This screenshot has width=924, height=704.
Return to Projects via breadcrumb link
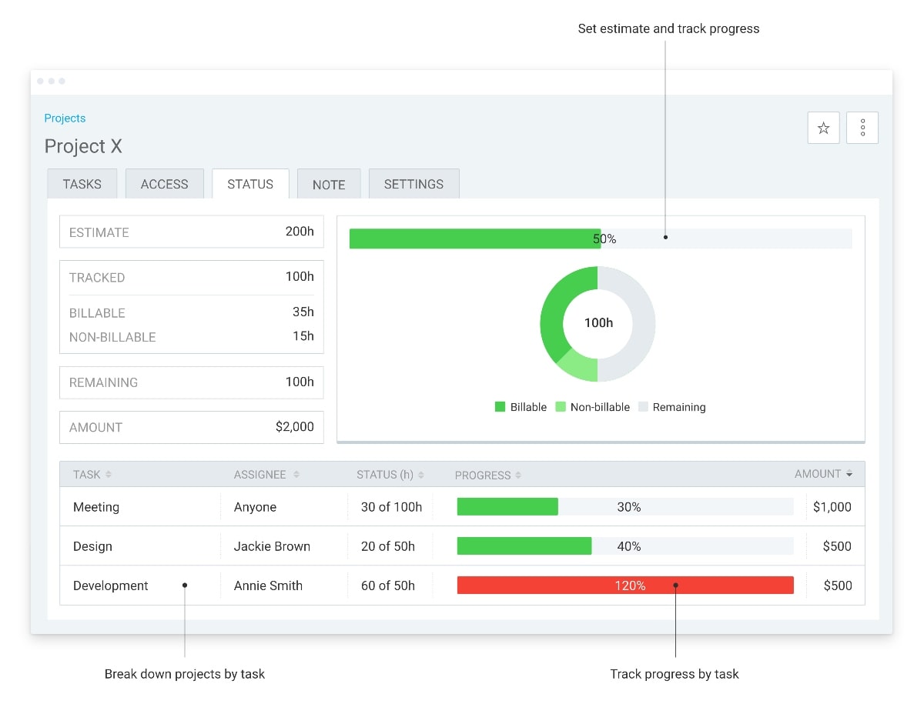coord(65,118)
